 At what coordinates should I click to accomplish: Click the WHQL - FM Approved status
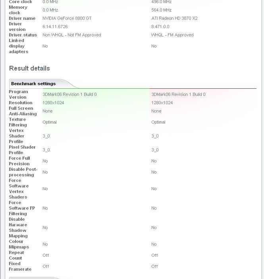[x=172, y=35]
